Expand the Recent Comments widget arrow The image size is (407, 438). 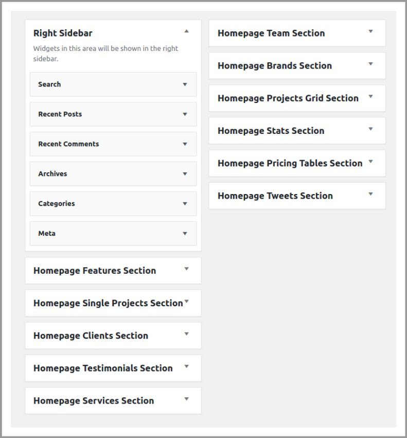coord(185,144)
